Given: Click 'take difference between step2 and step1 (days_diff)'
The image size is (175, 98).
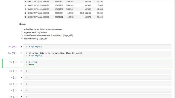Looking at the screenshot, I should click(48, 35).
